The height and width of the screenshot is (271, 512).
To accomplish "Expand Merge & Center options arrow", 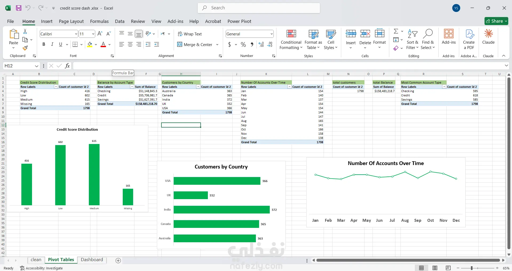I will click(x=217, y=45).
